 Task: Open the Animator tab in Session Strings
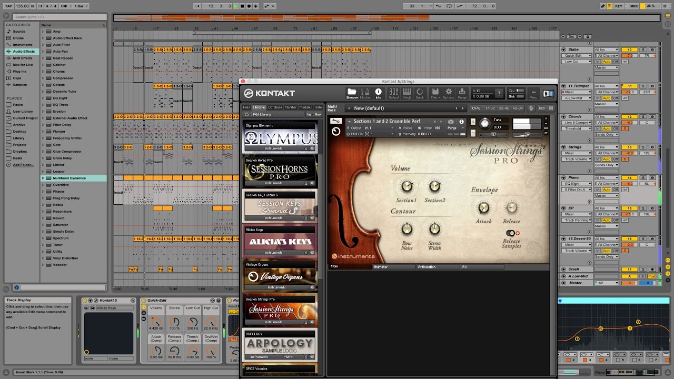click(x=393, y=267)
